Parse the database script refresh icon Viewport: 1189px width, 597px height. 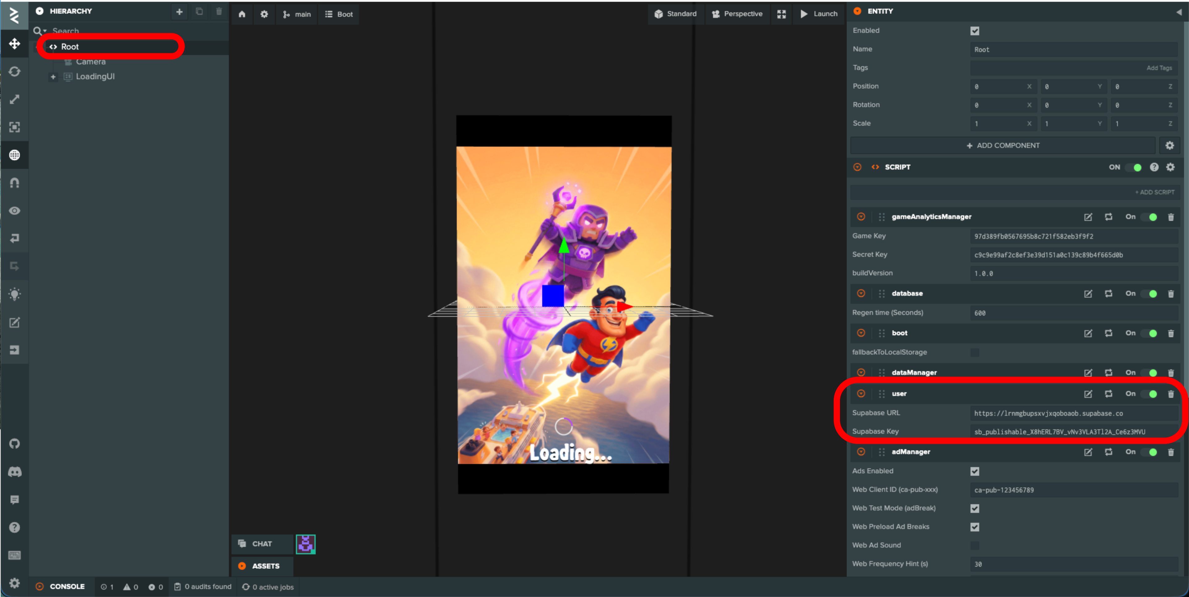(x=1108, y=294)
